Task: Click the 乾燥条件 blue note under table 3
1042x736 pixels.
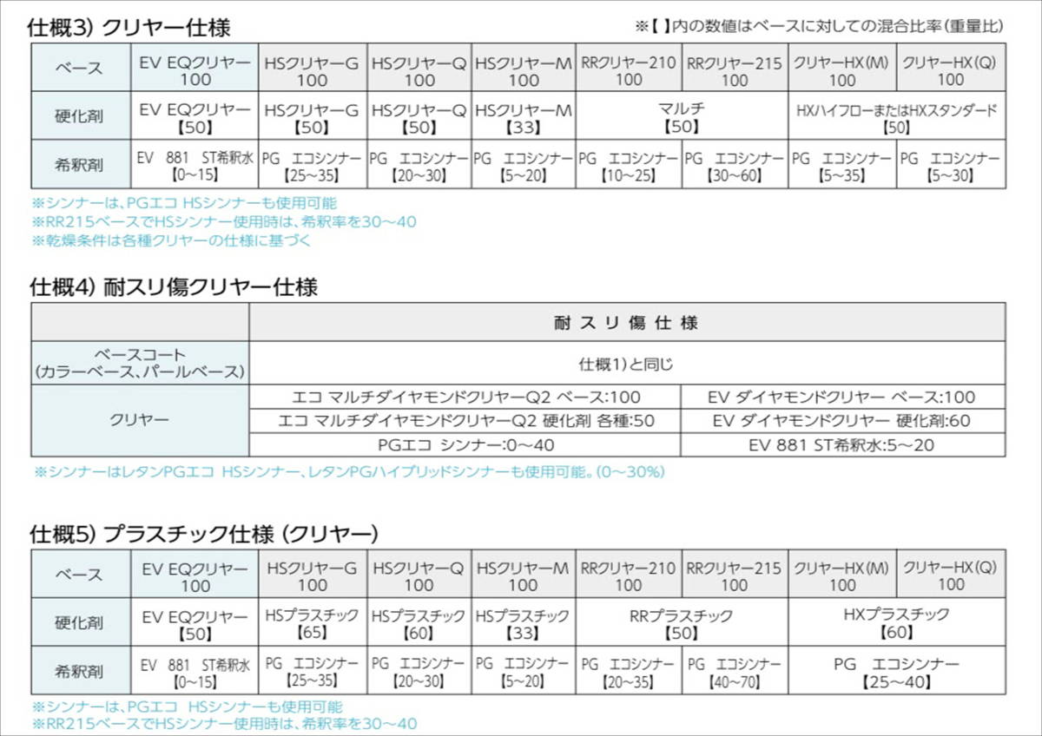Action: 169,241
